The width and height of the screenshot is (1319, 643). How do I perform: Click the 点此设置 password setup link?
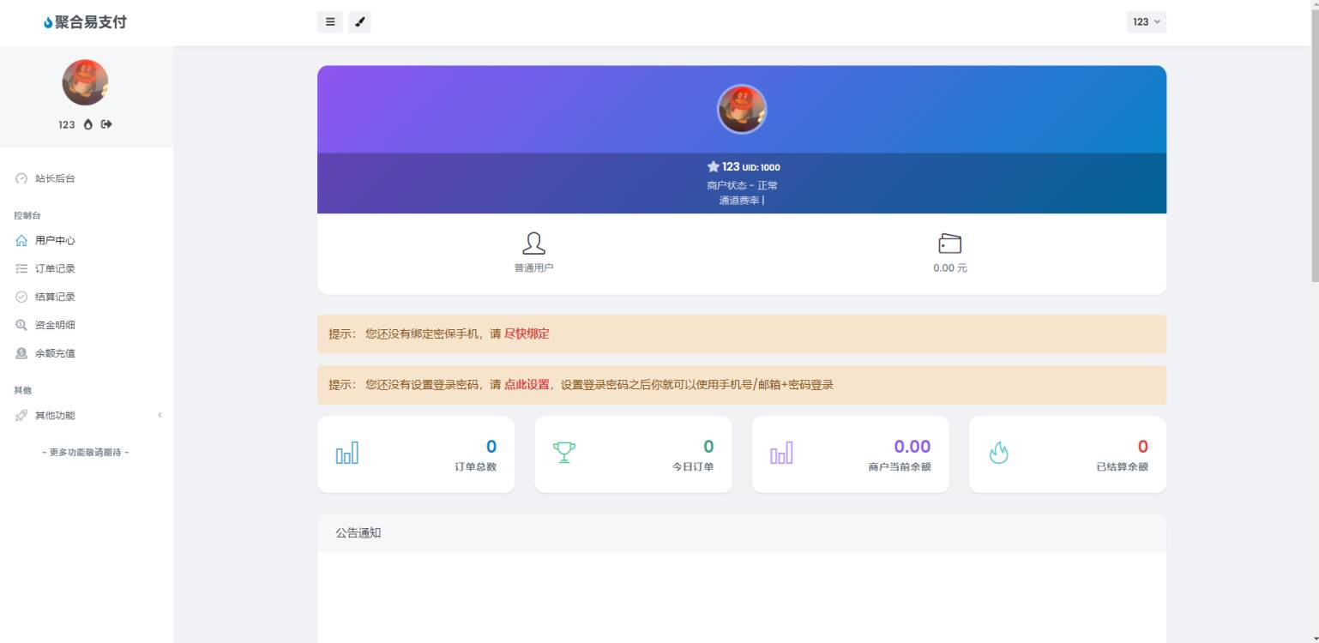pyautogui.click(x=527, y=385)
